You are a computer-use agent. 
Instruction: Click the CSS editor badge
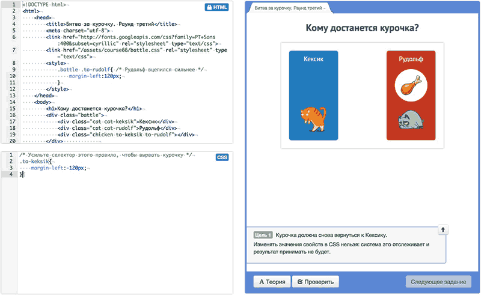point(222,157)
